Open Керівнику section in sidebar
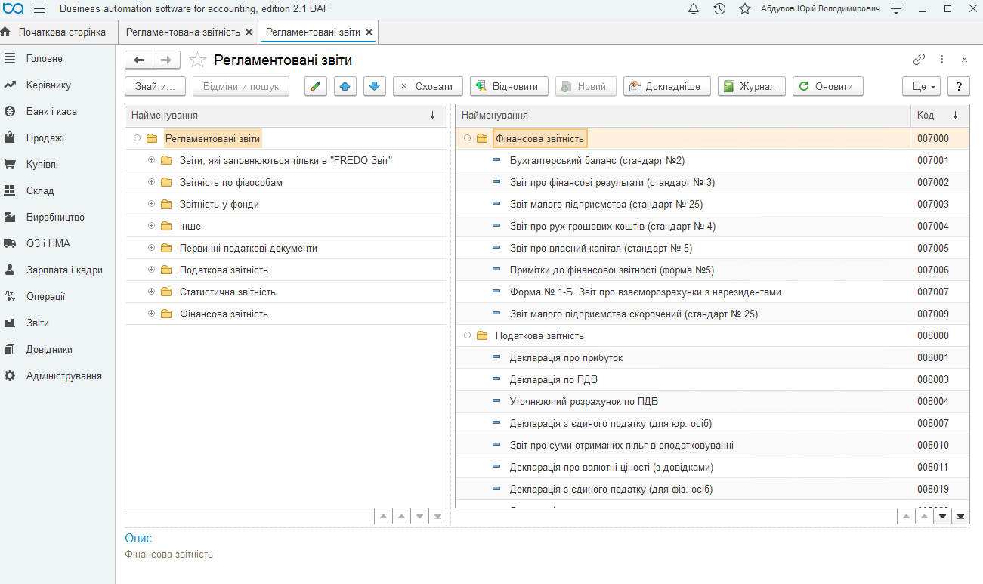This screenshot has height=584, width=983. pos(48,85)
